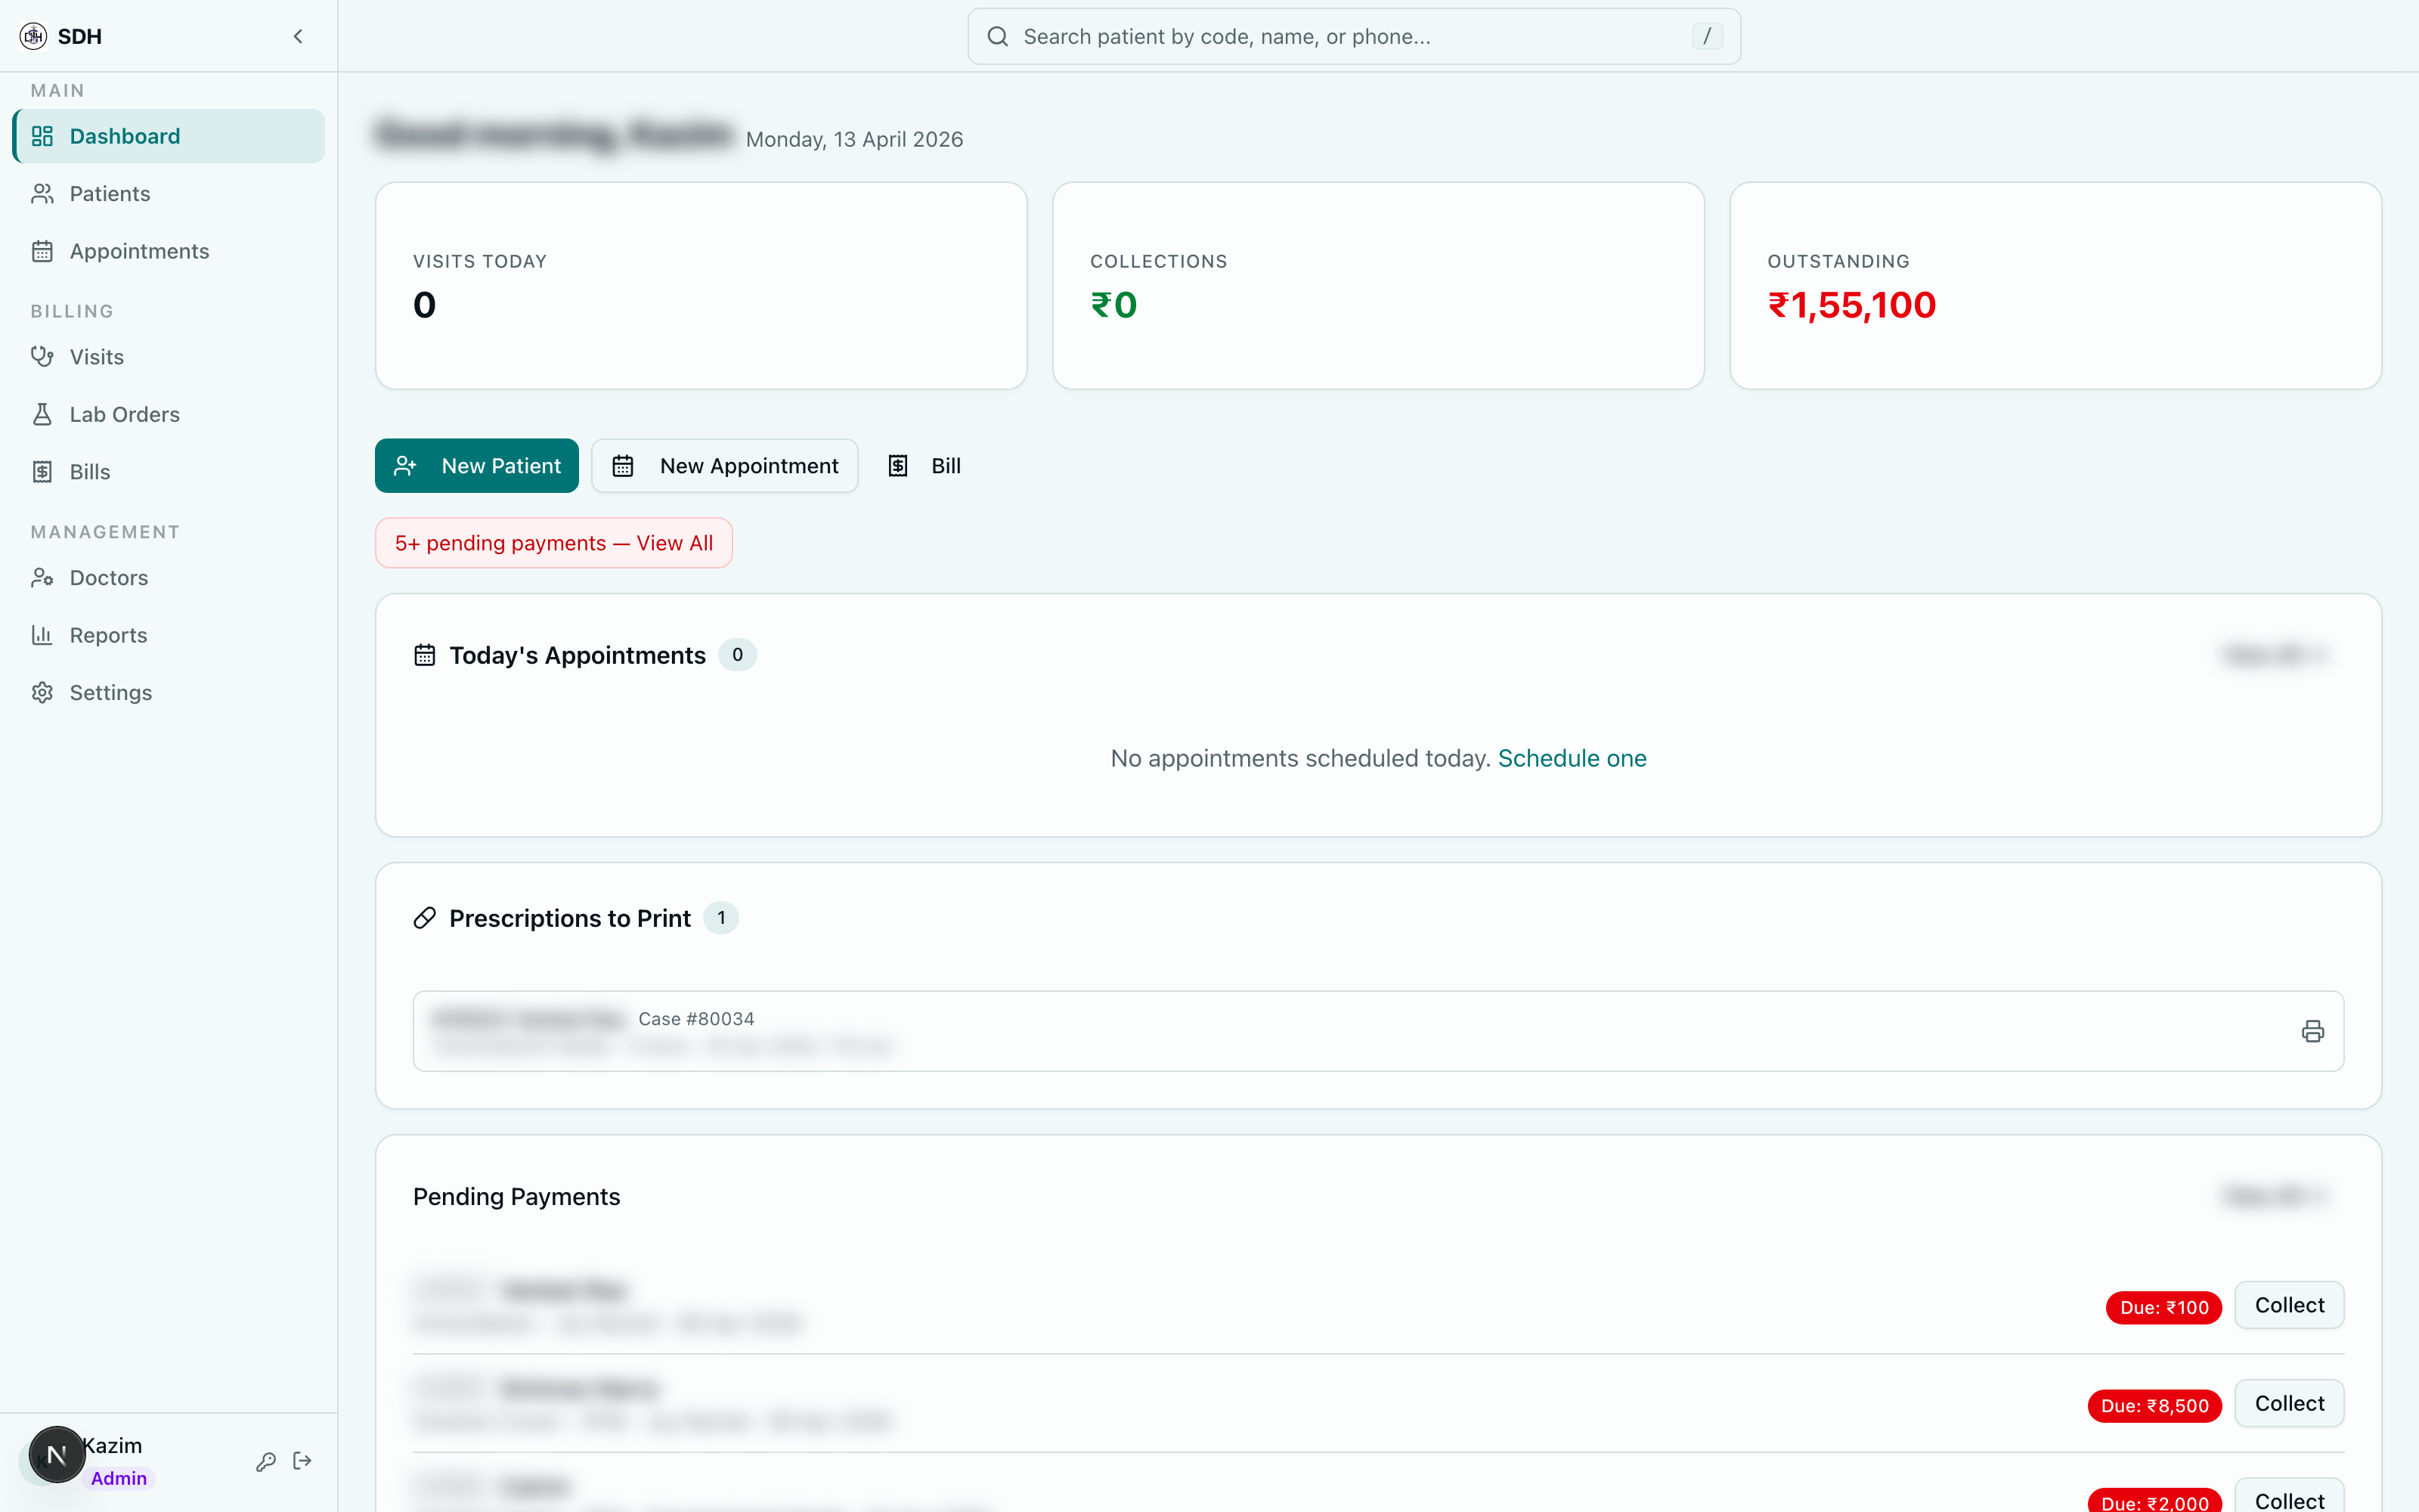Collect the ₹100 due payment
This screenshot has height=1512, width=2419.
click(2289, 1305)
